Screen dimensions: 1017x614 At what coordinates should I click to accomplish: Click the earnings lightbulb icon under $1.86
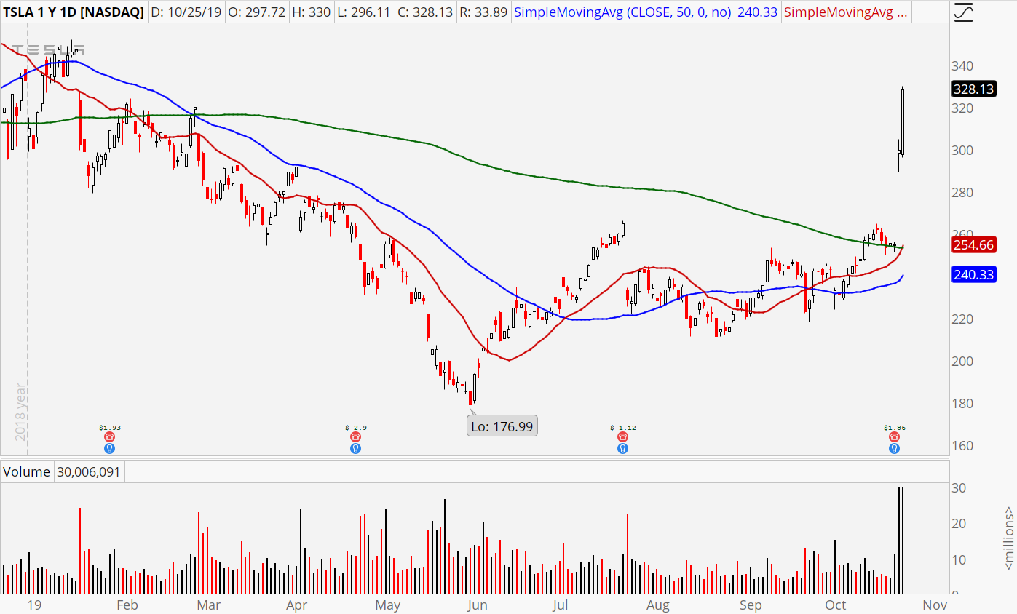coord(893,448)
